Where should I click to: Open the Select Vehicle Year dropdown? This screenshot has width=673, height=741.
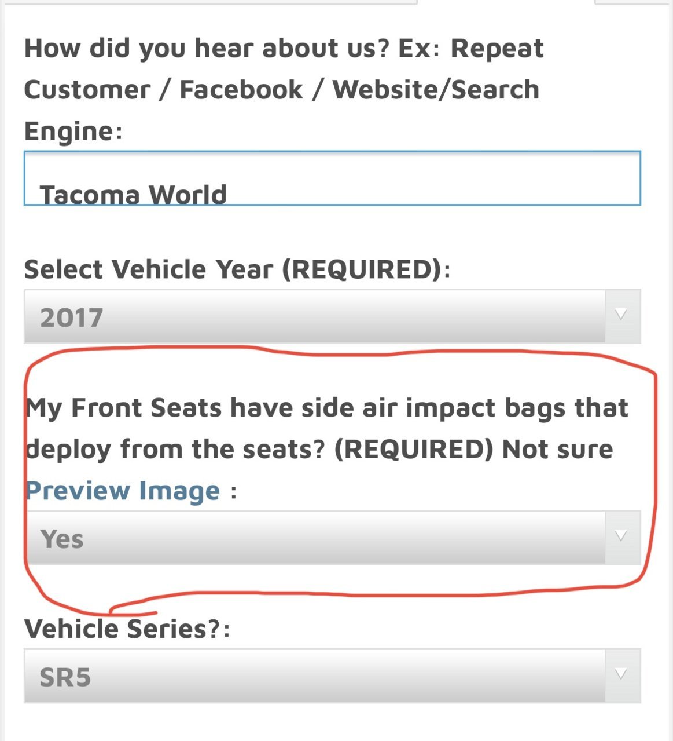(x=332, y=316)
